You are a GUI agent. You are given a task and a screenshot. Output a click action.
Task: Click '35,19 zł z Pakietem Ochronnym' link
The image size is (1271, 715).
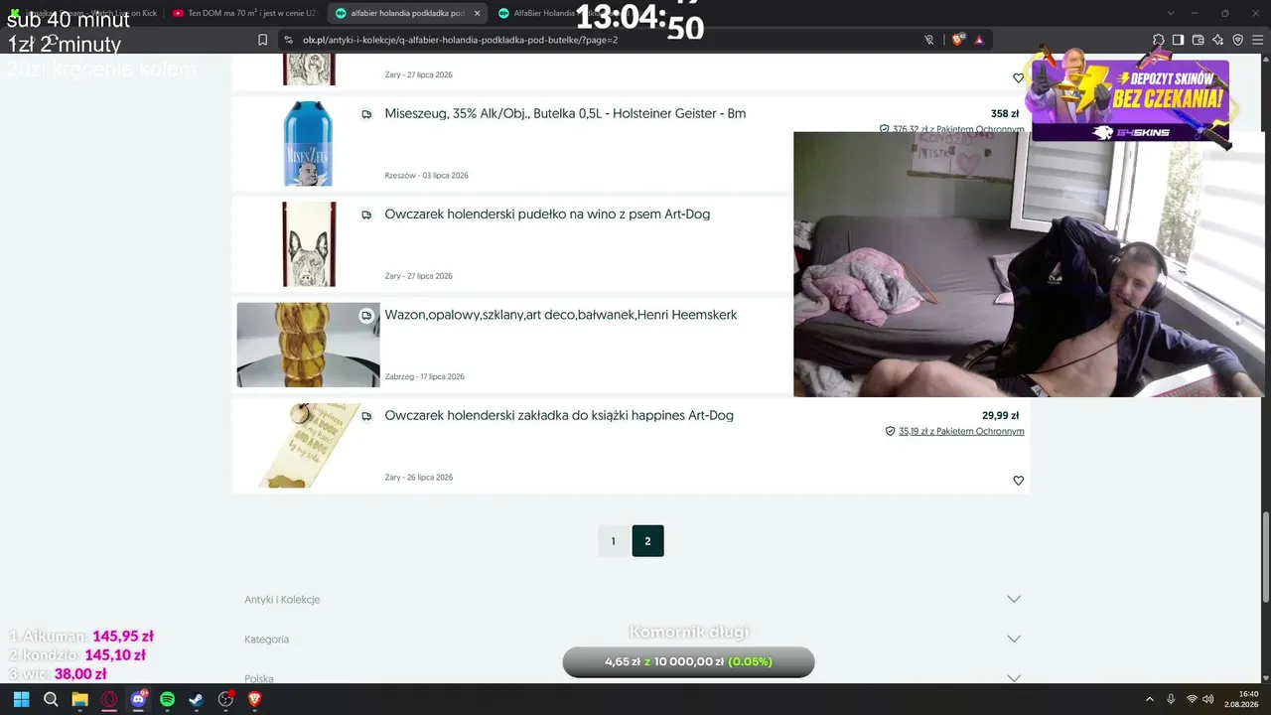click(961, 431)
